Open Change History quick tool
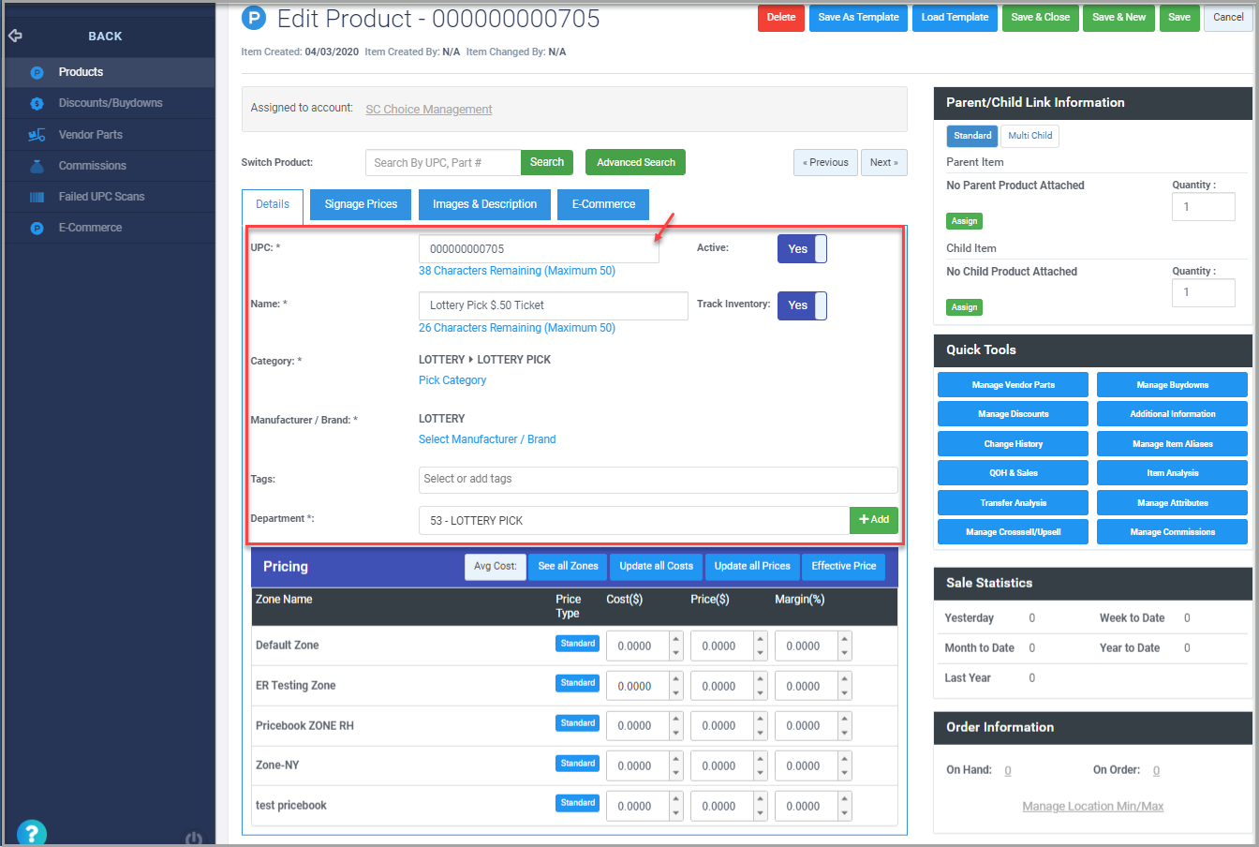The image size is (1259, 847). click(x=1013, y=444)
